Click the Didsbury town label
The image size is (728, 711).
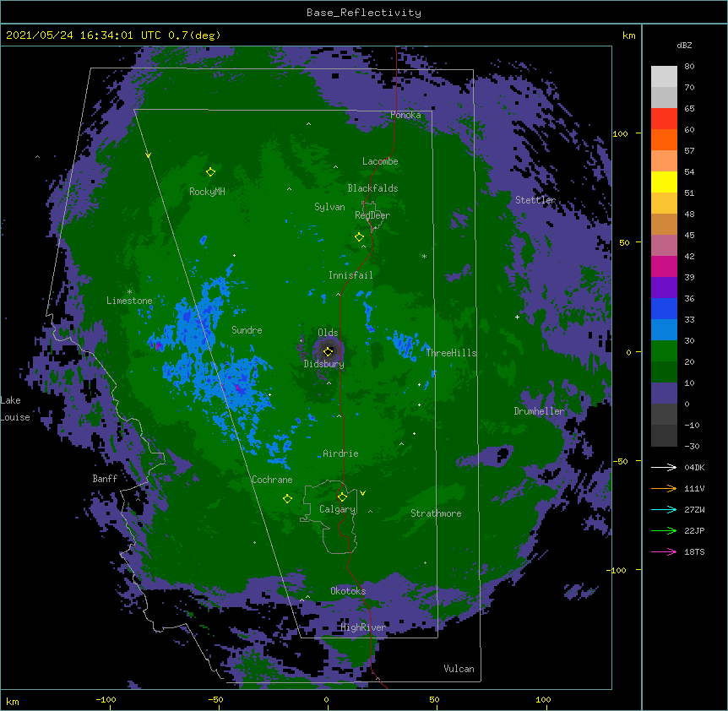pos(324,364)
